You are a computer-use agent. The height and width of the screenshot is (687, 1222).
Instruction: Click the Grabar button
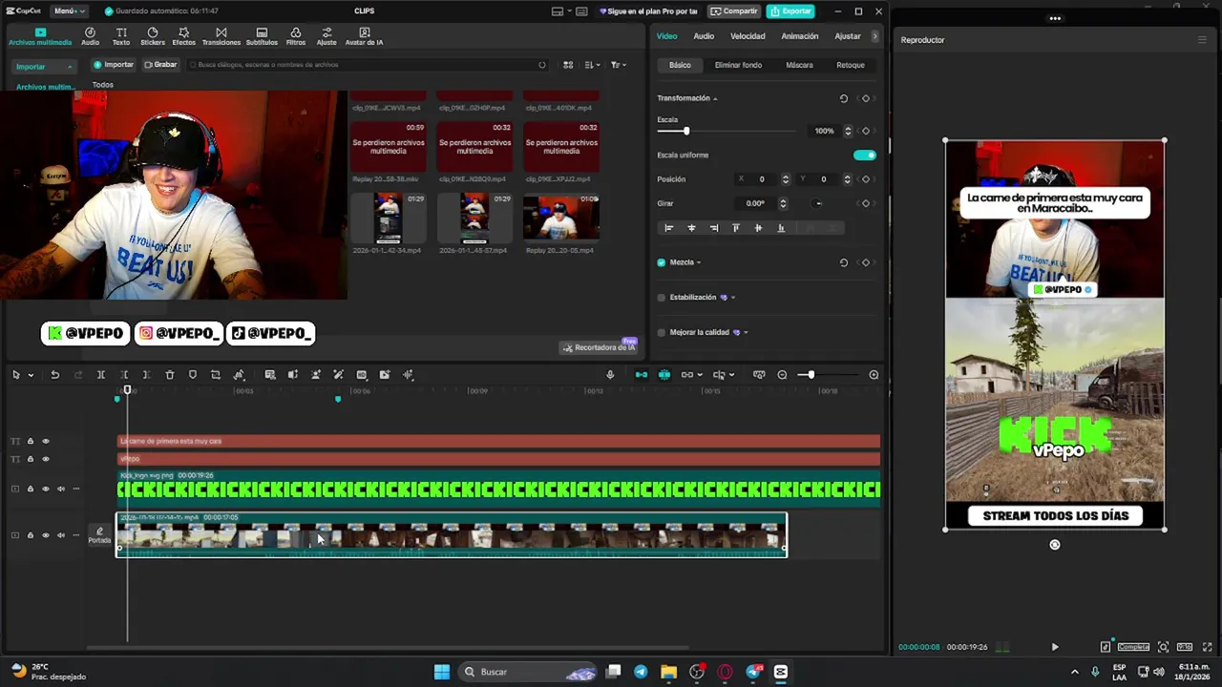tap(160, 65)
